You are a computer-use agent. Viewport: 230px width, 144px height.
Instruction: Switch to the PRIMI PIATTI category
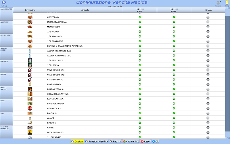6,40
